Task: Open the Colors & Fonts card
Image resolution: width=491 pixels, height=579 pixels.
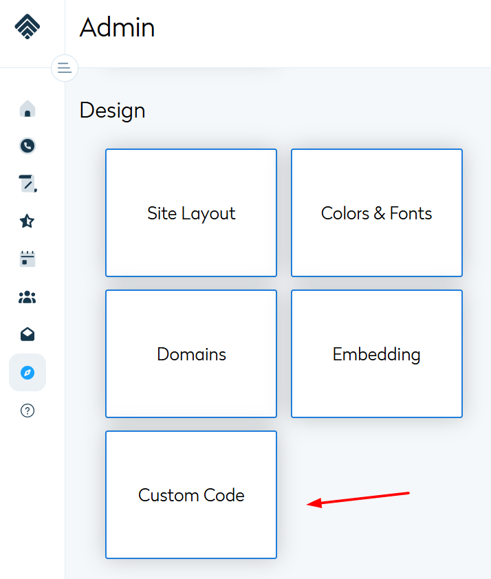Action: point(376,213)
